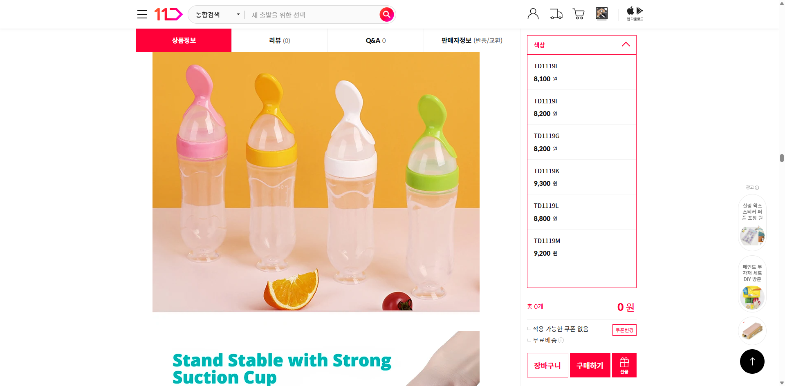Open the shopping cart icon
This screenshot has width=785, height=386.
click(x=579, y=14)
